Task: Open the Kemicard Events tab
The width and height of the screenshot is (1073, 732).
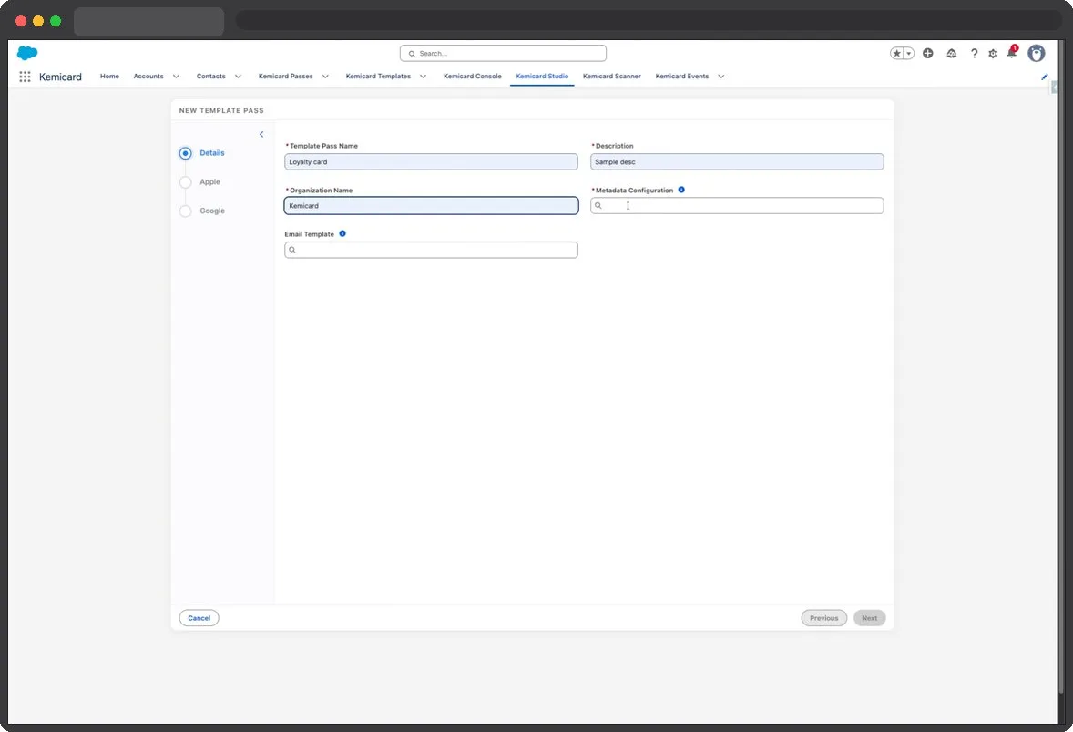Action: click(681, 76)
